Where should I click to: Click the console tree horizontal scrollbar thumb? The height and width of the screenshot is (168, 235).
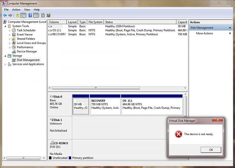click(x=23, y=158)
